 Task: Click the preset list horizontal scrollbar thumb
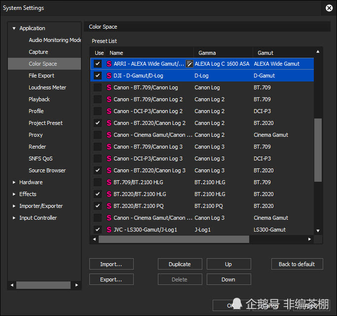click(174, 239)
